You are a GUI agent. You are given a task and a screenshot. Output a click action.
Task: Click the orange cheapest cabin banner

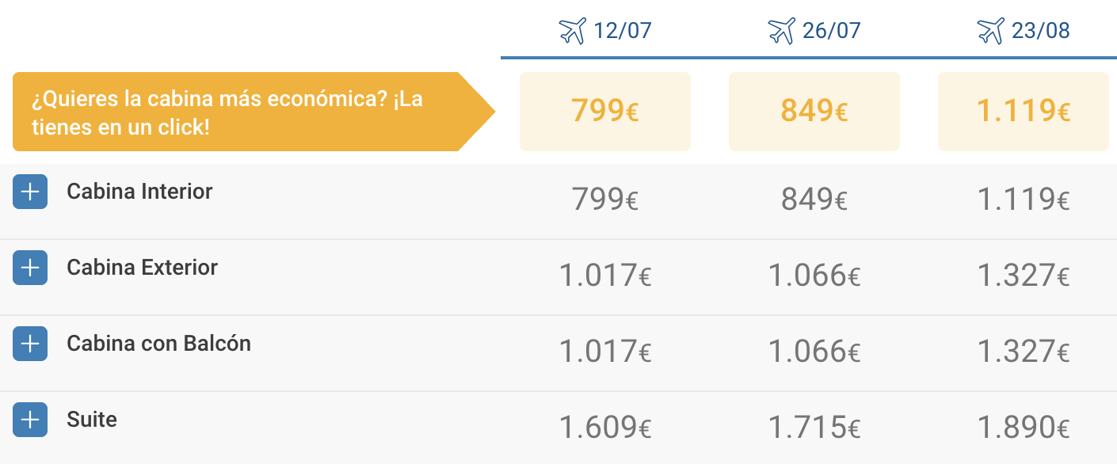pos(254,112)
